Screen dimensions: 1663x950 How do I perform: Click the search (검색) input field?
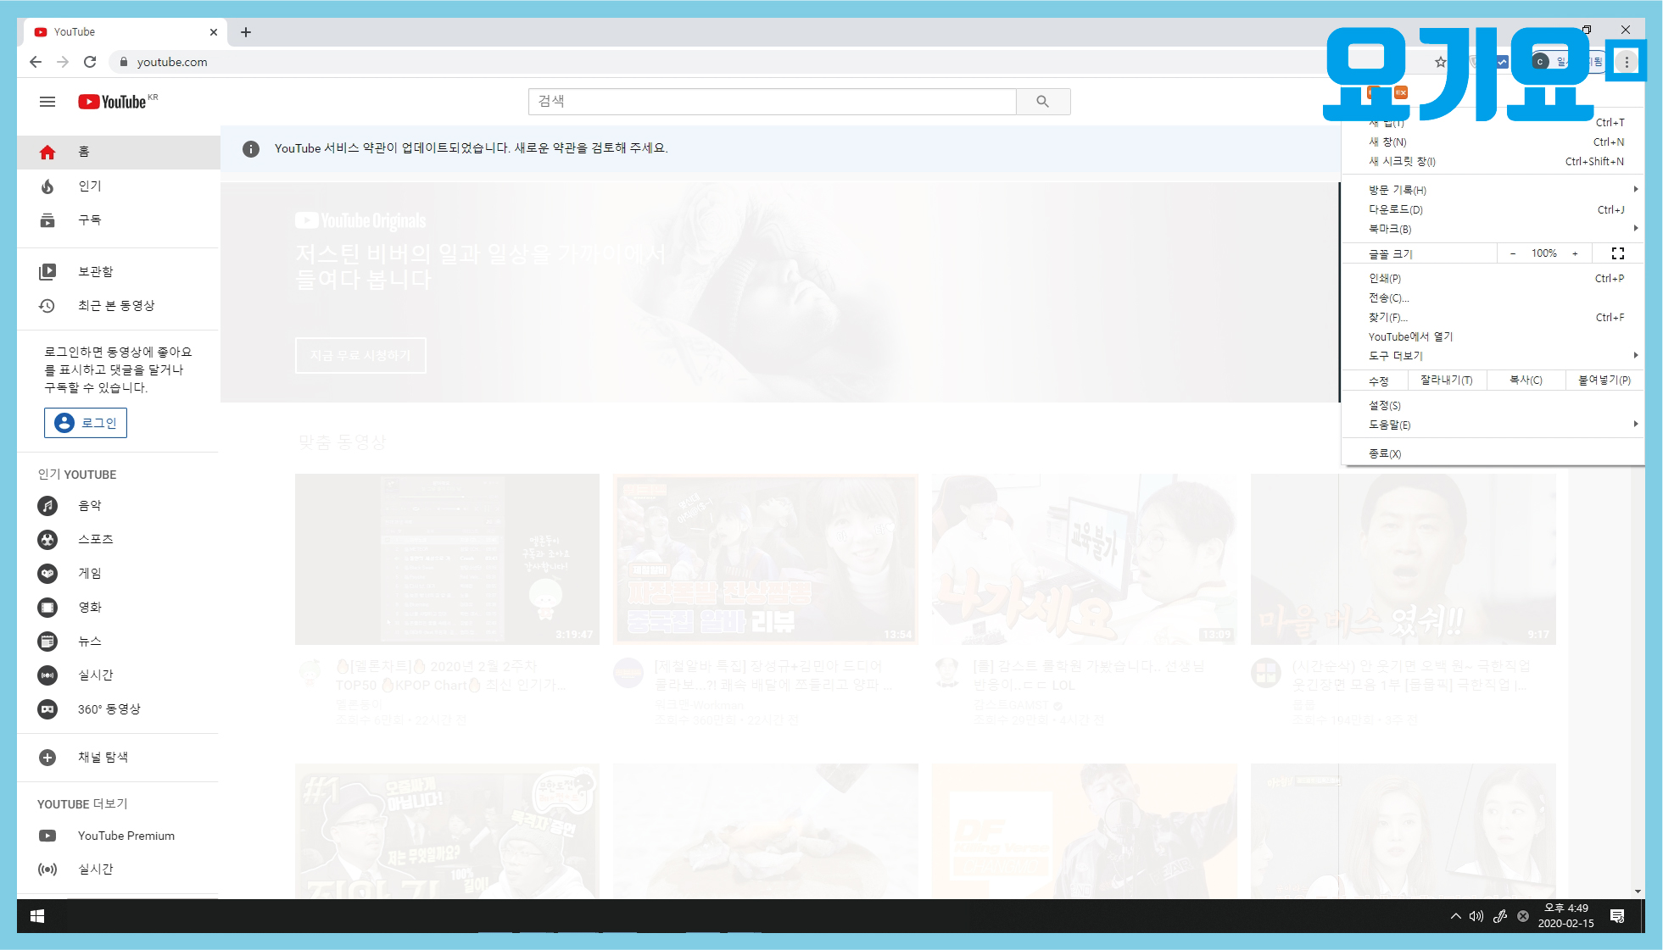[772, 102]
